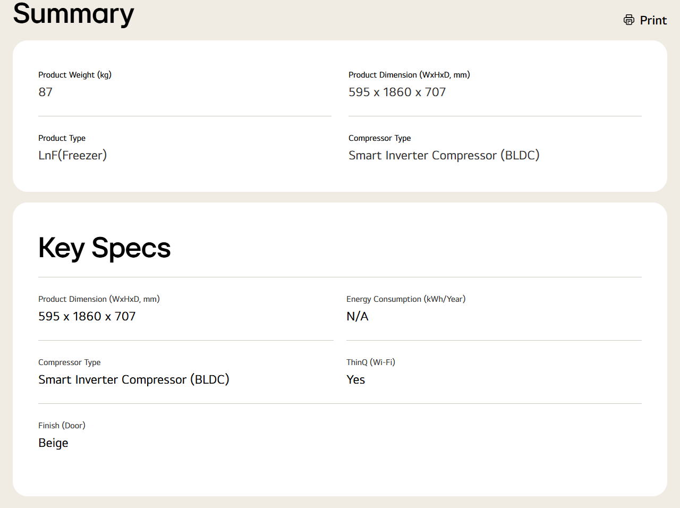The width and height of the screenshot is (680, 508).
Task: Select the Product Weight (kg) label
Action: pyautogui.click(x=75, y=75)
